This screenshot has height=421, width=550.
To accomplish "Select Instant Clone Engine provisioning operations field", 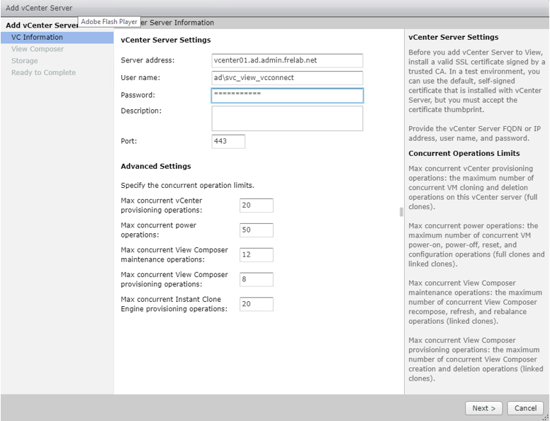I will tap(256, 304).
